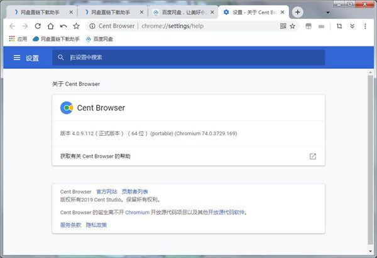Click the vertical scrollbar thumb

[370, 160]
